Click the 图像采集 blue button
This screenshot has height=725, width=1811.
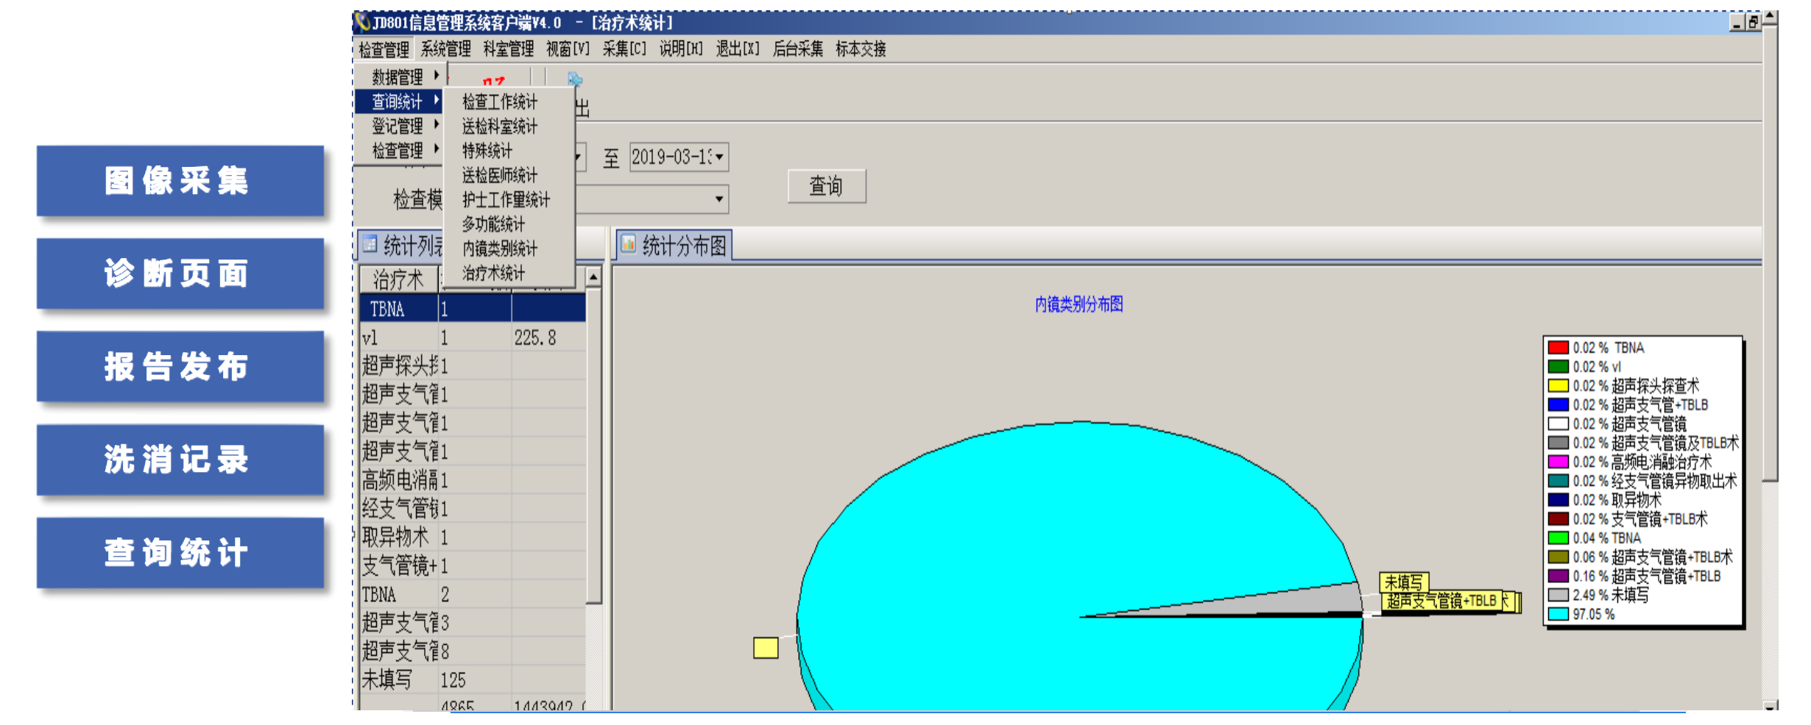[x=180, y=181]
